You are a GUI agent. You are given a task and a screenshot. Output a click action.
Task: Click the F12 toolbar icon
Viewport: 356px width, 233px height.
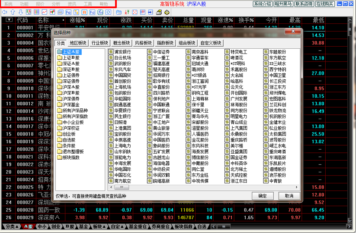[92, 12]
